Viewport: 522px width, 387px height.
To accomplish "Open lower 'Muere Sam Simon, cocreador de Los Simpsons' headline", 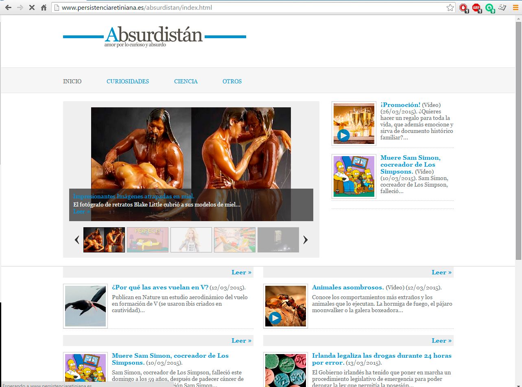I will [170, 359].
